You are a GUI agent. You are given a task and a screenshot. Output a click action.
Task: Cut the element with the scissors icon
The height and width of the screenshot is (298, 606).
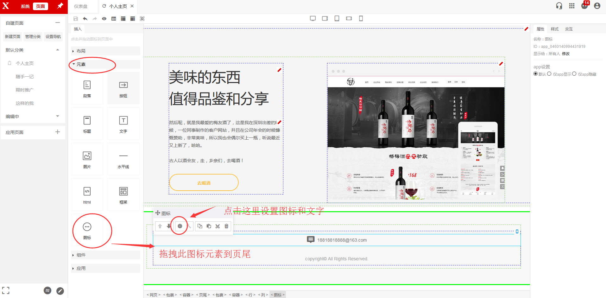click(218, 226)
